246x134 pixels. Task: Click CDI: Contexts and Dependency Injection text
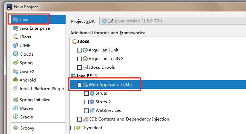click(x=129, y=119)
